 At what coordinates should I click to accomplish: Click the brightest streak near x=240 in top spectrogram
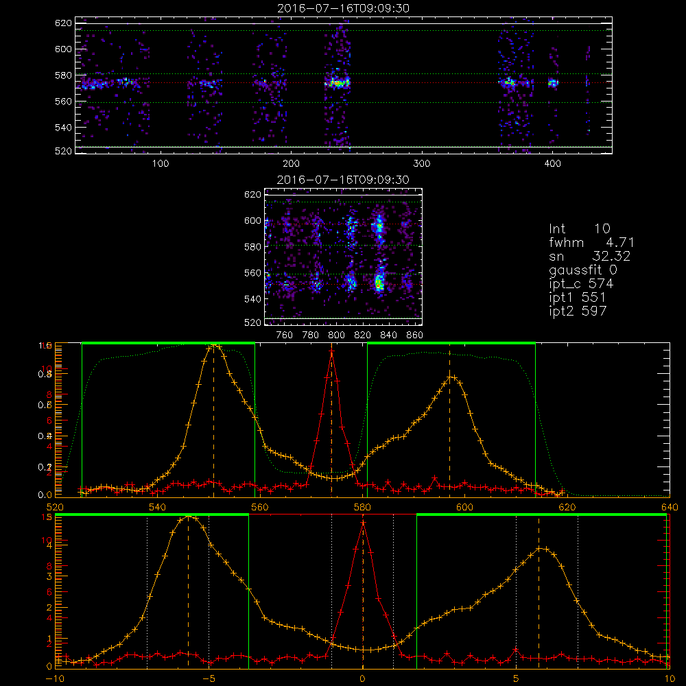click(x=338, y=83)
